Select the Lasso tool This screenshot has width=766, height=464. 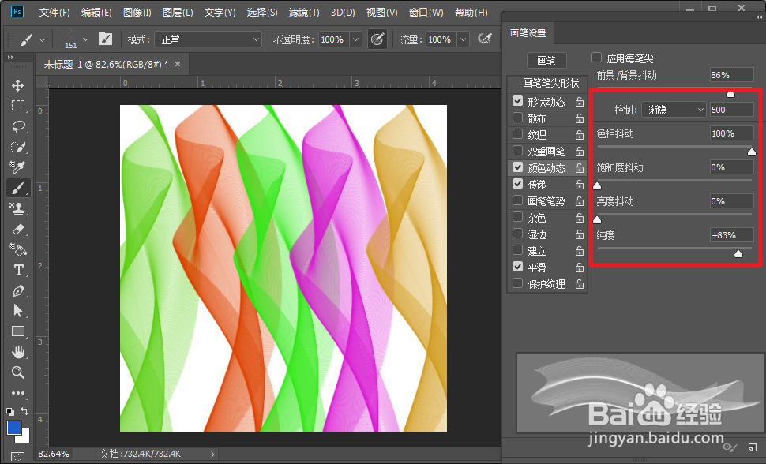(x=18, y=126)
